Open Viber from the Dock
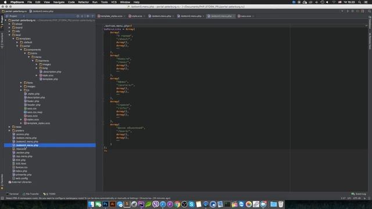372x209 pixels. pyautogui.click(x=156, y=204)
